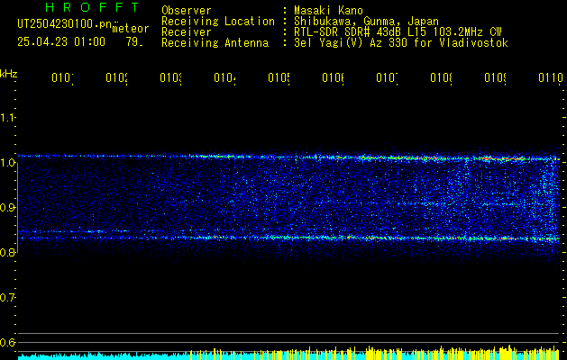Select the RTL-SDR receiver description
567x360 pixels.
(x=398, y=32)
